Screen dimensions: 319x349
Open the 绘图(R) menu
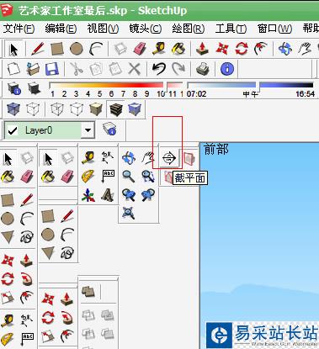click(189, 29)
